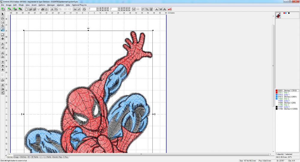Image resolution: width=300 pixels, height=162 pixels.
Task: Click the hoop icon in toolbar
Action: click(x=84, y=9)
